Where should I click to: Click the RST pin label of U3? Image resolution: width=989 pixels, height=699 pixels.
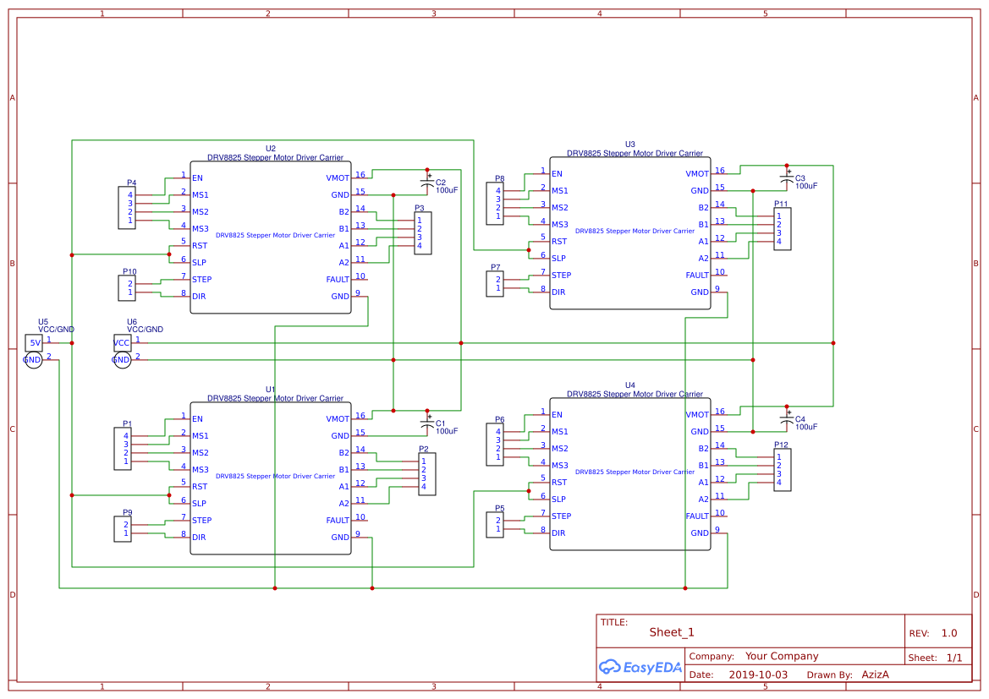point(560,241)
